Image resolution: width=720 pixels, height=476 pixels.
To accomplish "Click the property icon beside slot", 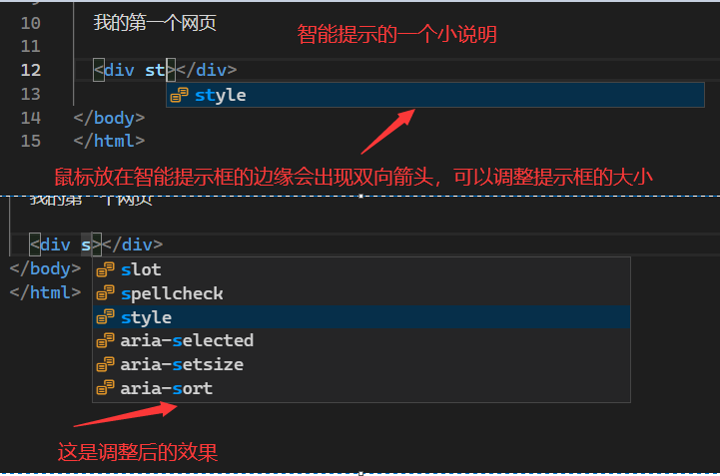I will pyautogui.click(x=105, y=269).
